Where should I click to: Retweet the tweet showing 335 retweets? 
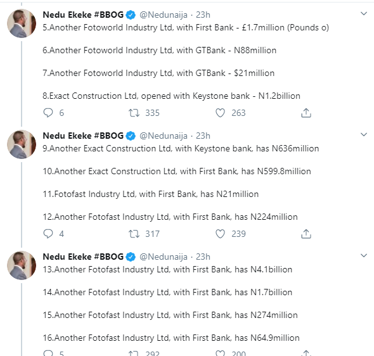coord(134,113)
